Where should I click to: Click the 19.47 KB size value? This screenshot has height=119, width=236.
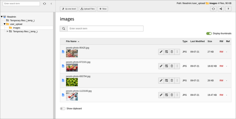coord(212,95)
